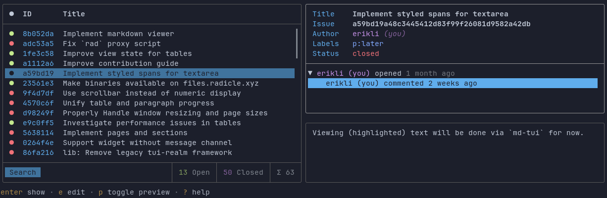Click status dot beside issue 1fe3c58
The width and height of the screenshot is (607, 198).
click(x=11, y=53)
